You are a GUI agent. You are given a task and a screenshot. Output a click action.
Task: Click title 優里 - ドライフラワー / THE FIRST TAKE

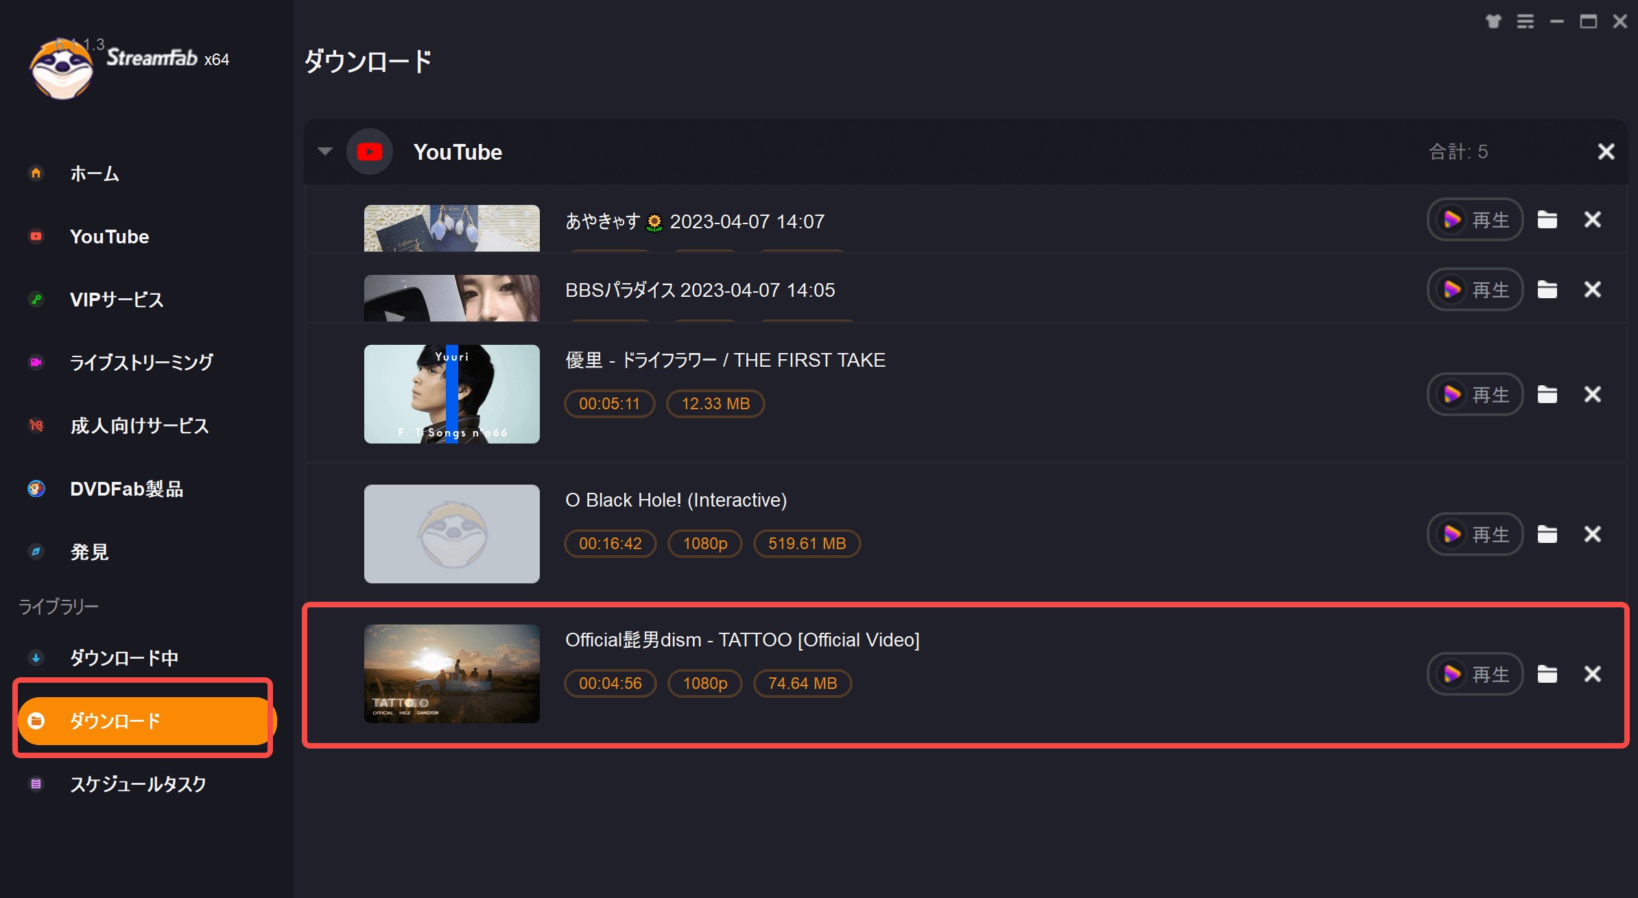pos(725,360)
